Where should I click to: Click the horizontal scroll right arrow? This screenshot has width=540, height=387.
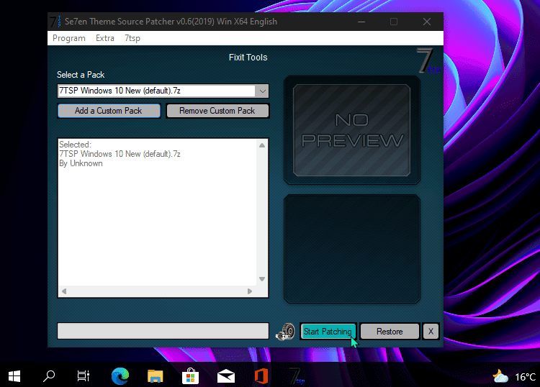point(250,291)
